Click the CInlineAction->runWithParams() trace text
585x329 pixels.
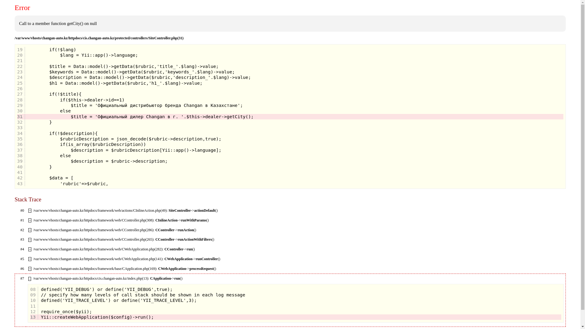click(x=182, y=220)
